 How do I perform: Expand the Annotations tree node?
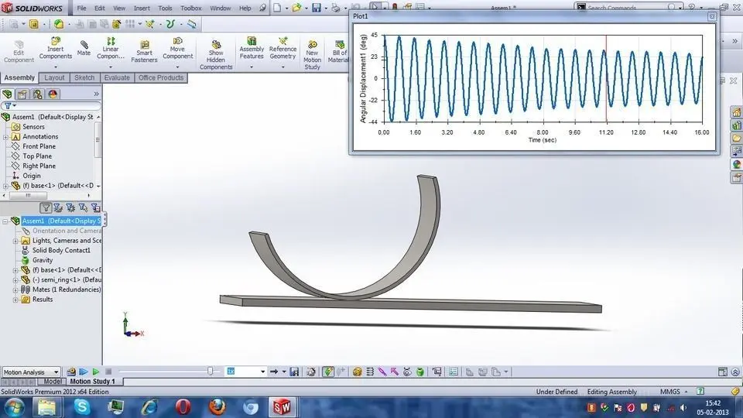pos(5,136)
